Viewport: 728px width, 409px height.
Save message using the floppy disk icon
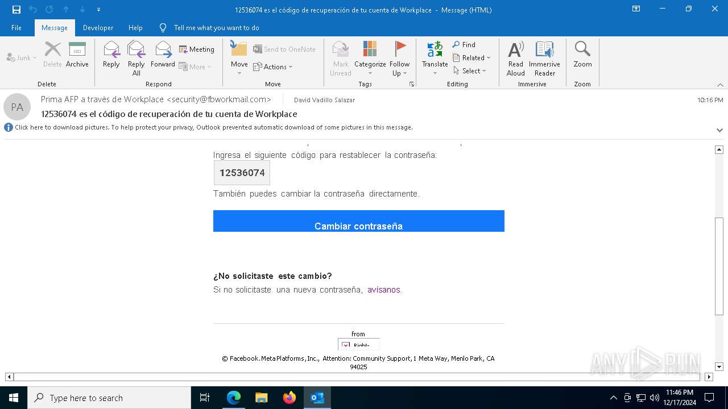[16, 10]
